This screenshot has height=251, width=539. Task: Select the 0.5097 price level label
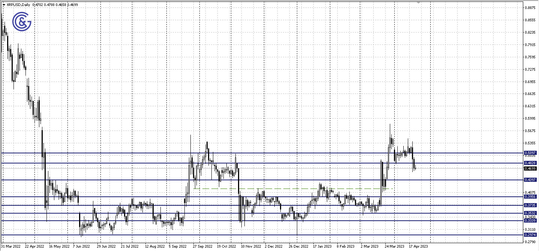click(530, 153)
